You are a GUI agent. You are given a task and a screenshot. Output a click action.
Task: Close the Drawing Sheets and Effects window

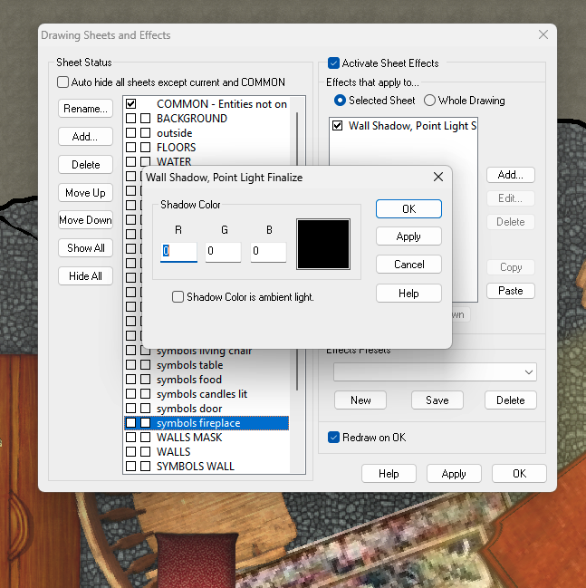(543, 34)
